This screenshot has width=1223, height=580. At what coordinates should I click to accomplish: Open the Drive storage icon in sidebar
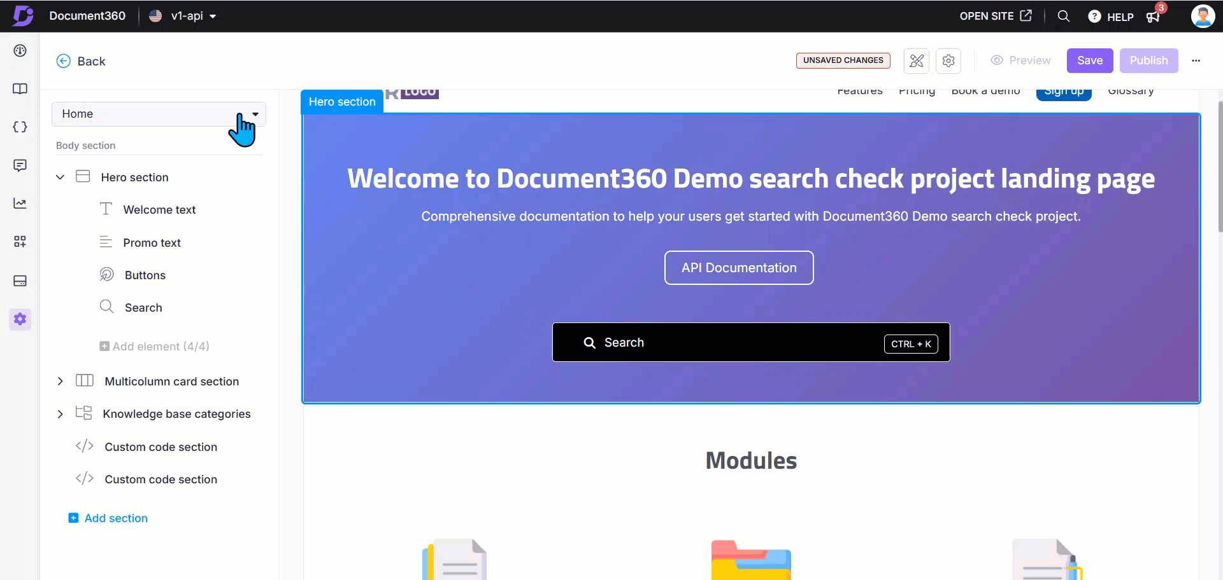[20, 280]
